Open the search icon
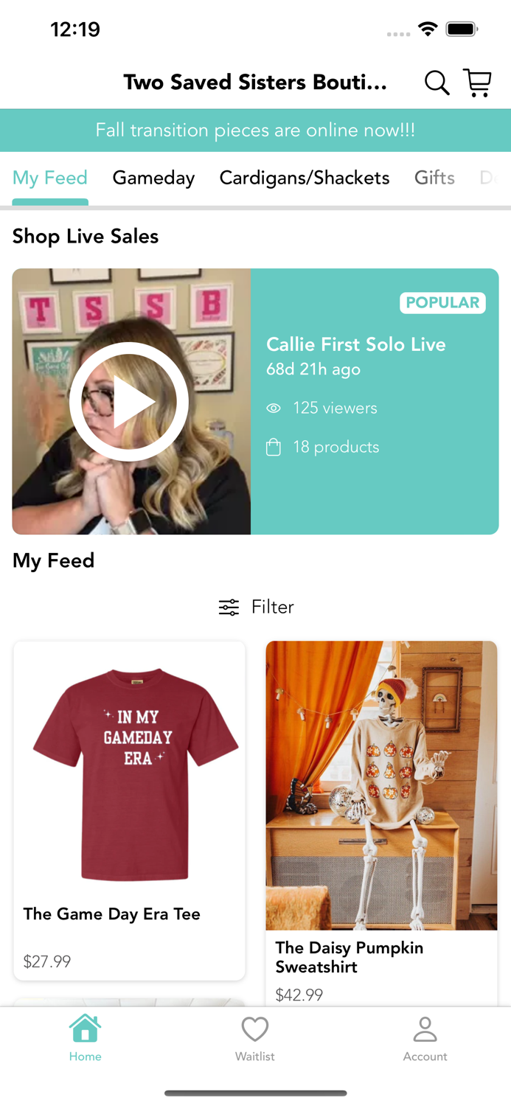511x1106 pixels. 437,83
